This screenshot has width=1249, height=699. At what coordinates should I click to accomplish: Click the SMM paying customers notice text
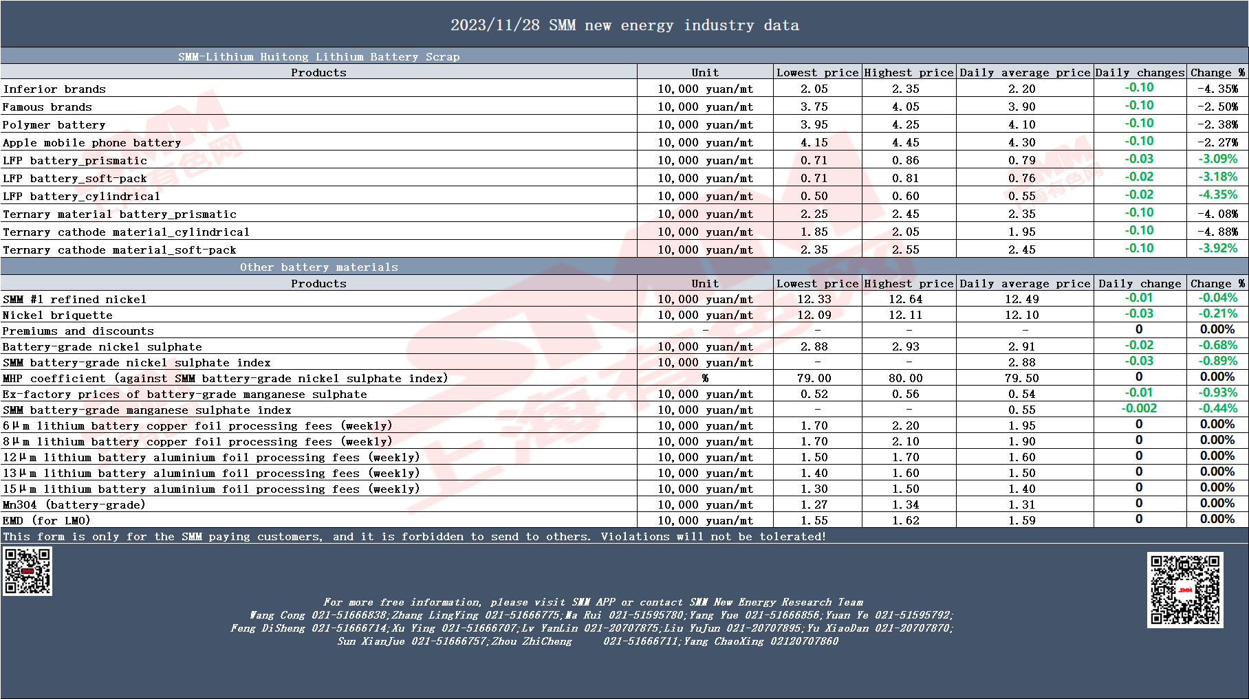(415, 536)
